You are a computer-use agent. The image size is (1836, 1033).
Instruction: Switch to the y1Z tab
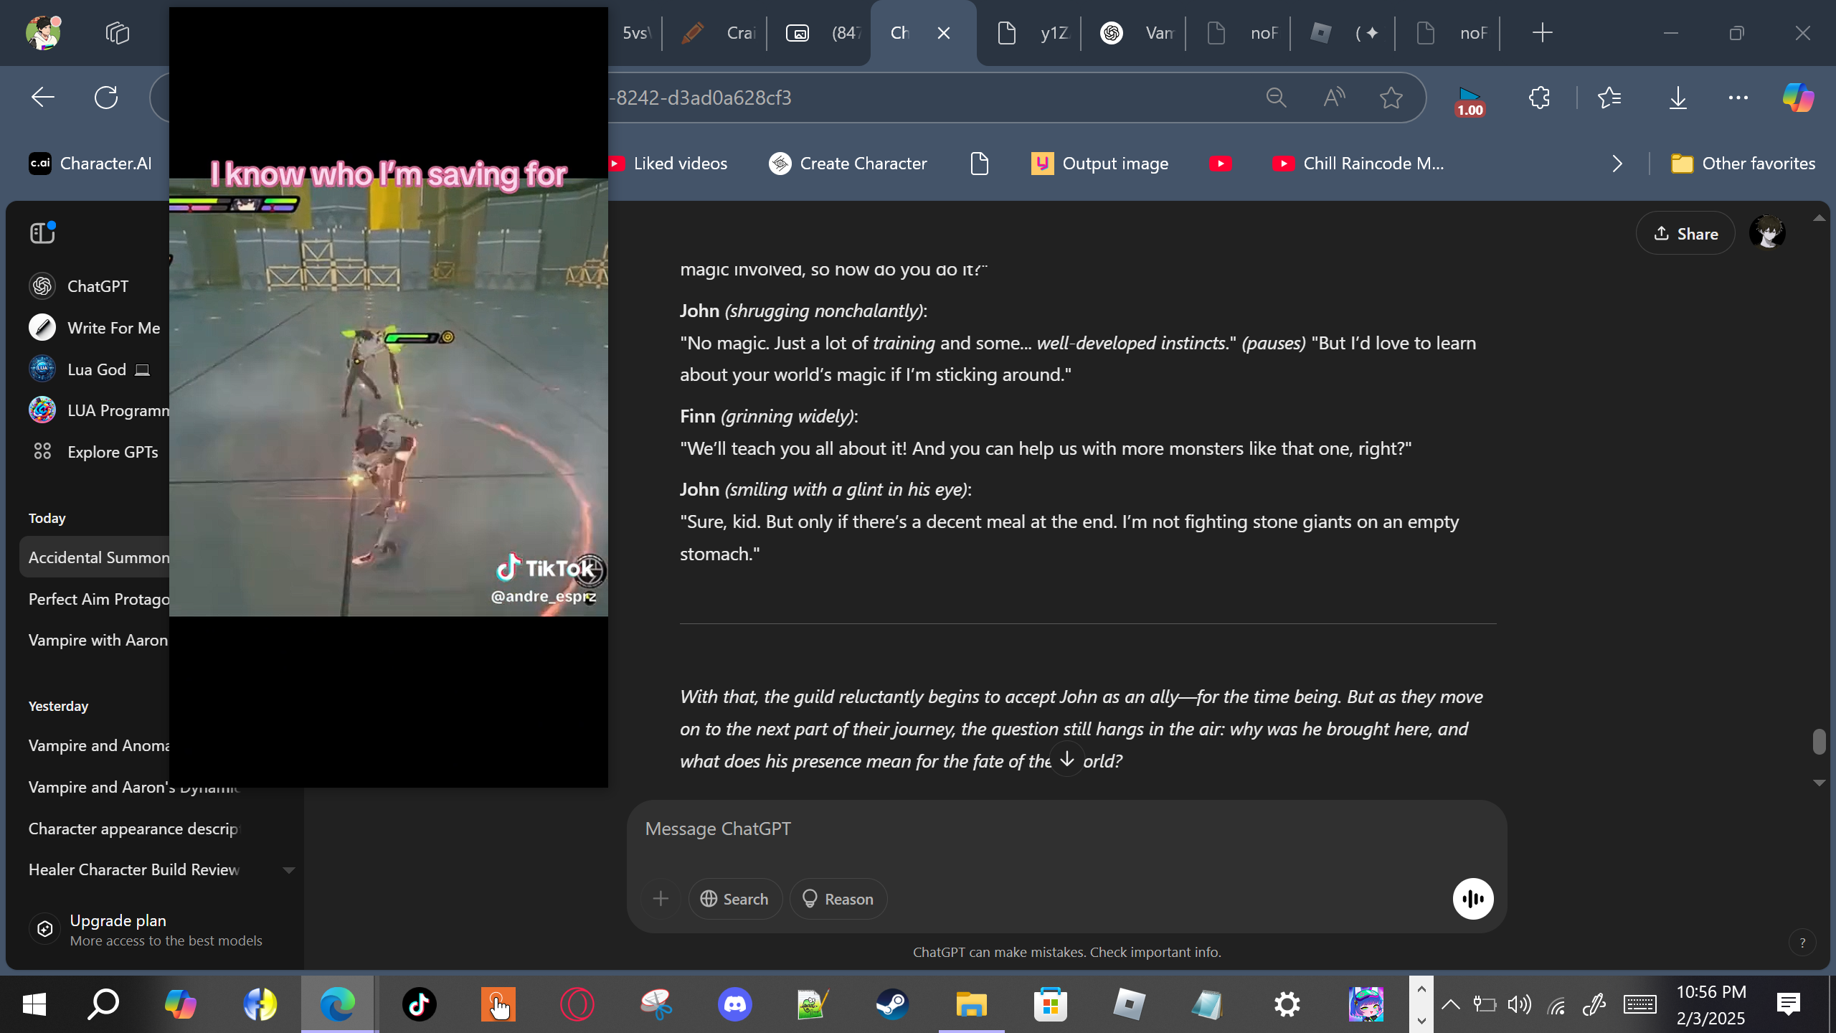(x=1030, y=33)
